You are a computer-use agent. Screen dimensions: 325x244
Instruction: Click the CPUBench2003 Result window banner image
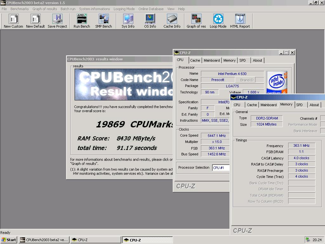[x=124, y=85]
